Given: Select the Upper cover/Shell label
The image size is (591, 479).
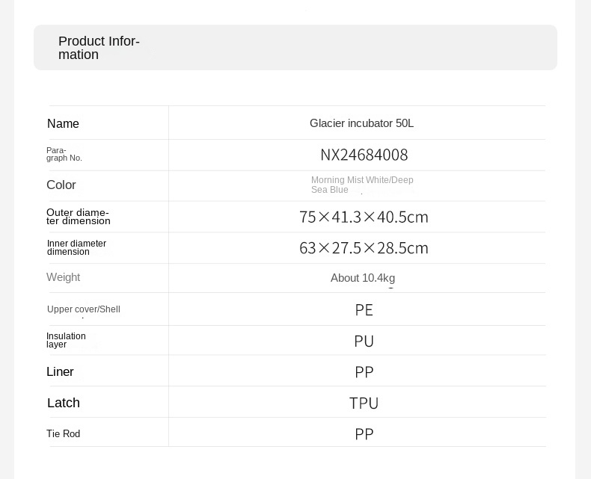Looking at the screenshot, I should click(84, 309).
